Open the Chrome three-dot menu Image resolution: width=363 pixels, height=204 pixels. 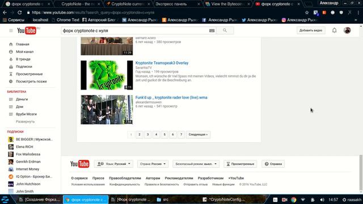(358, 12)
